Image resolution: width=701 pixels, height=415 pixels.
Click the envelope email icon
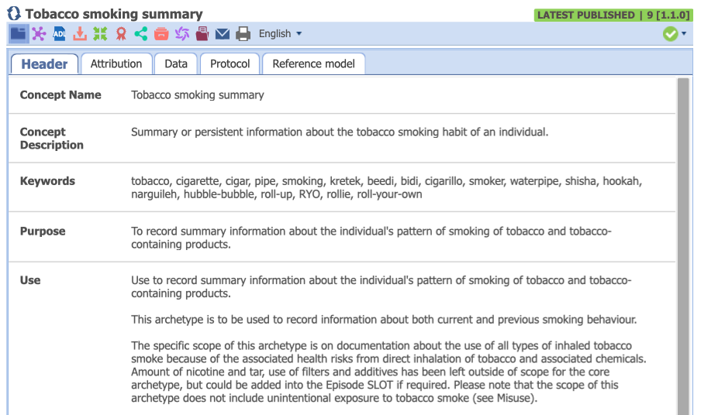point(223,34)
